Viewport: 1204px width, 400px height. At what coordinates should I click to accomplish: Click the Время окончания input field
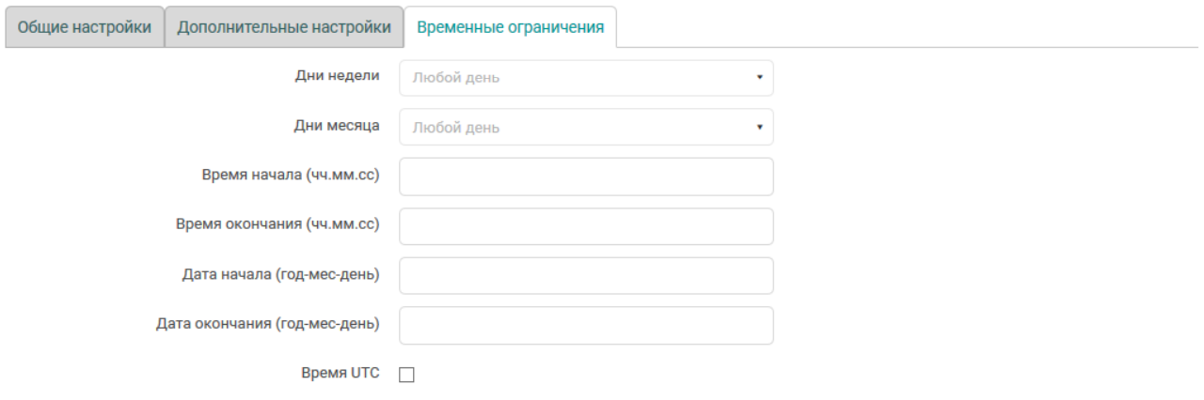pos(586,226)
